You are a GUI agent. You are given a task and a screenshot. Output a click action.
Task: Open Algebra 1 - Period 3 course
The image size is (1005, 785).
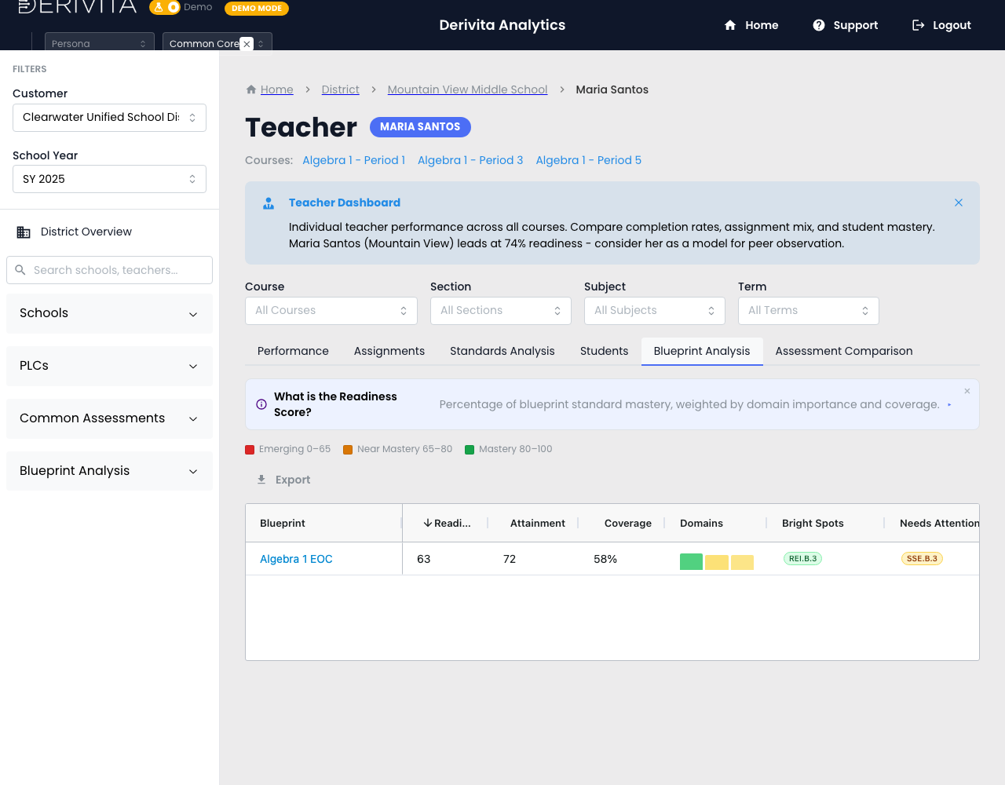470,160
